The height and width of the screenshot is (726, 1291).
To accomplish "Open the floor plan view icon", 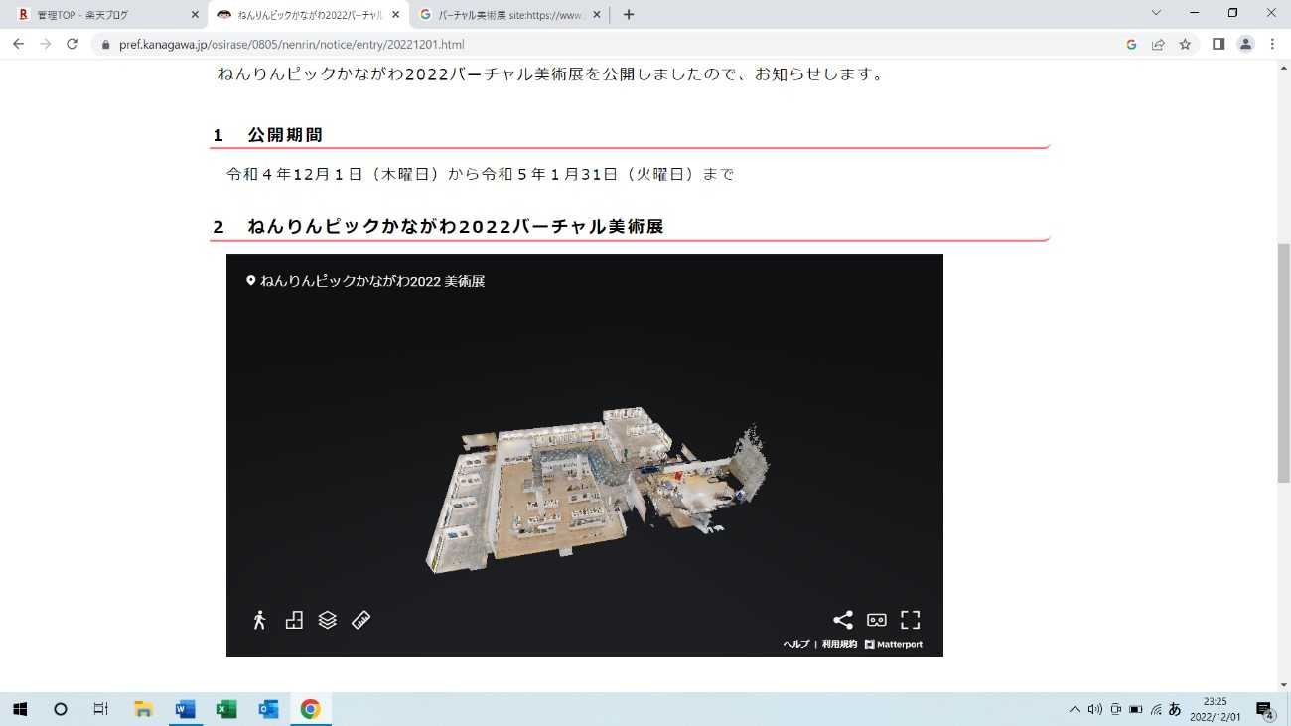I will coord(328,620).
